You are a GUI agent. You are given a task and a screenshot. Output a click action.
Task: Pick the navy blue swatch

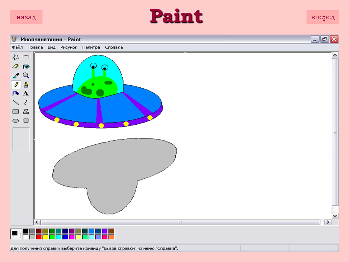65,231
